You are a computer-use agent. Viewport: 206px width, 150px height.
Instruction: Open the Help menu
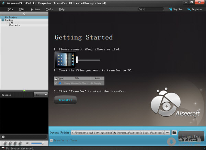pos(61,9)
